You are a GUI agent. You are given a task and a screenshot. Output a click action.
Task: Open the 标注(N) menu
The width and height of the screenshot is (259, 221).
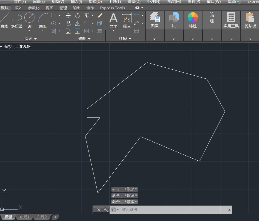[x=154, y=2]
